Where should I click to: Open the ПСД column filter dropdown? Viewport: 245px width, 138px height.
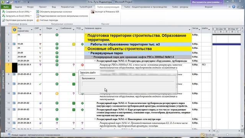tap(82, 30)
